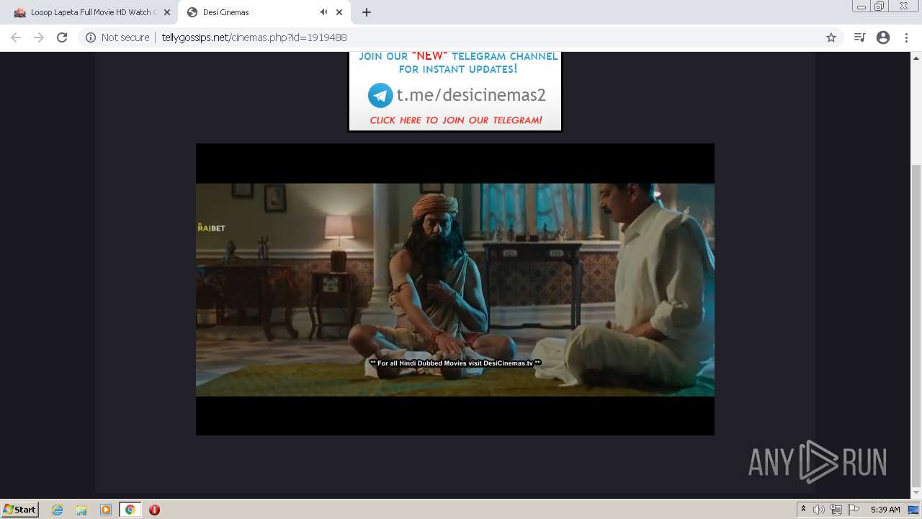This screenshot has width=922, height=519.
Task: Click the video player to pause
Action: [455, 289]
